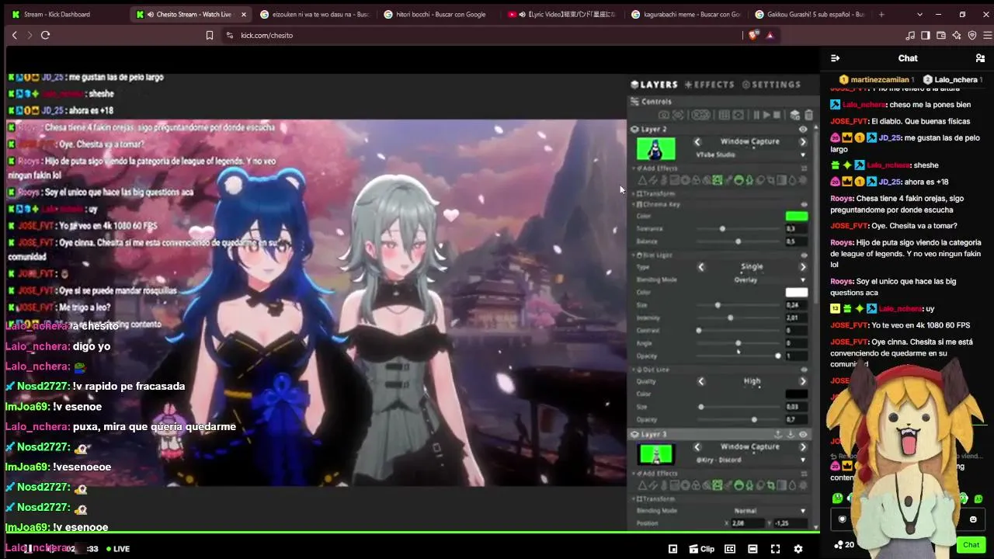The image size is (994, 559).
Task: Click the play icon in Controls toolbar
Action: [766, 115]
